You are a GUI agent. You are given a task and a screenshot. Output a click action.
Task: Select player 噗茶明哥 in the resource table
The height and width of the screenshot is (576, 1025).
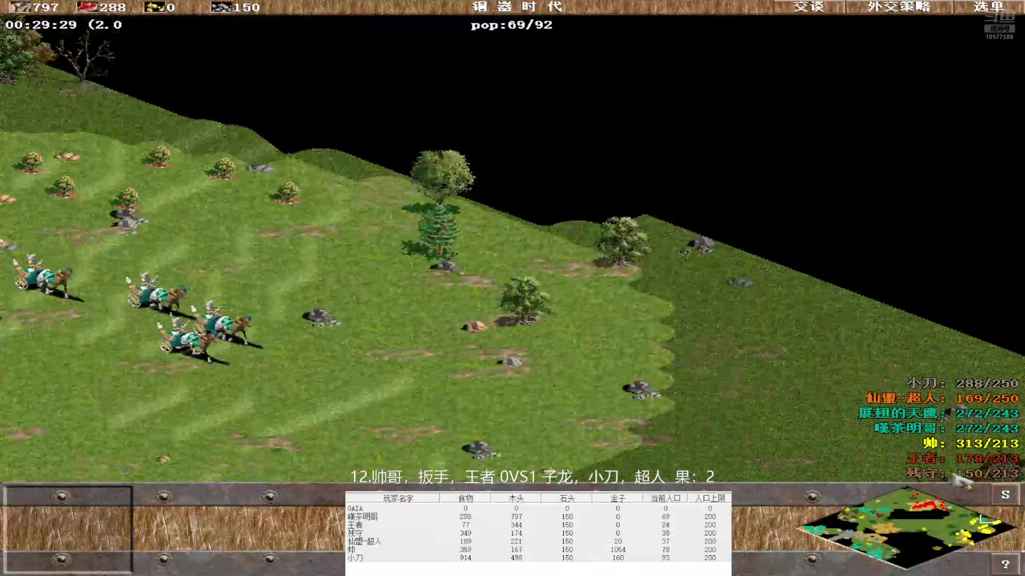click(x=363, y=516)
